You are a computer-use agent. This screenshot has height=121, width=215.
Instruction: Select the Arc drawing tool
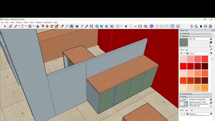[23, 26]
